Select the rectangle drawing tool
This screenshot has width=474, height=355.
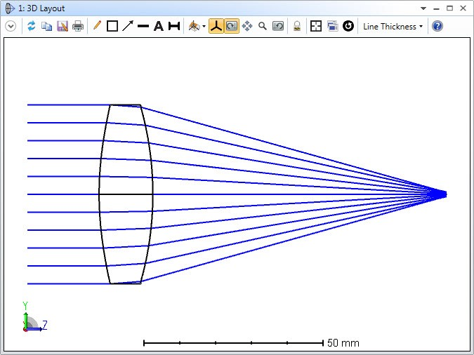[112, 26]
